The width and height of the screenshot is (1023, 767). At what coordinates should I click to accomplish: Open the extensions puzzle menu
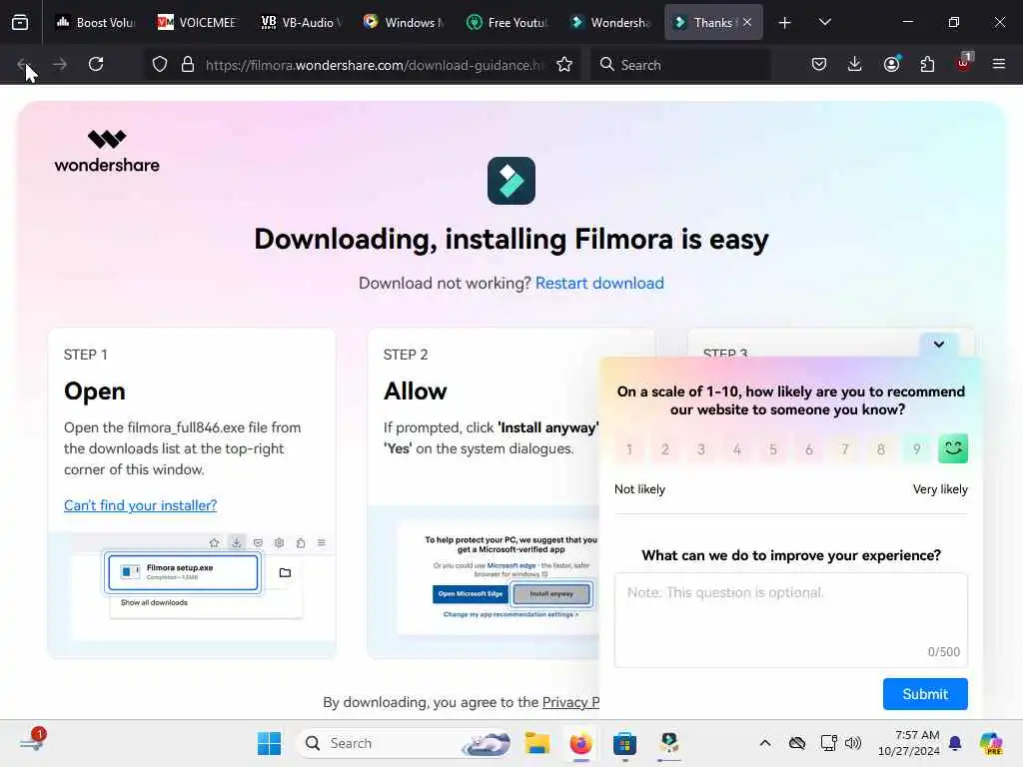927,64
